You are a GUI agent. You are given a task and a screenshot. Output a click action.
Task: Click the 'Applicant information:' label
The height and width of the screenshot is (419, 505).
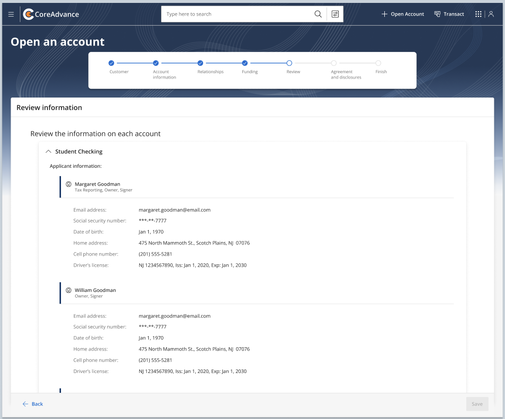tap(76, 166)
